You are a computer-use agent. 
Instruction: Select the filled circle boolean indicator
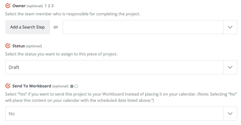tap(72, 86)
